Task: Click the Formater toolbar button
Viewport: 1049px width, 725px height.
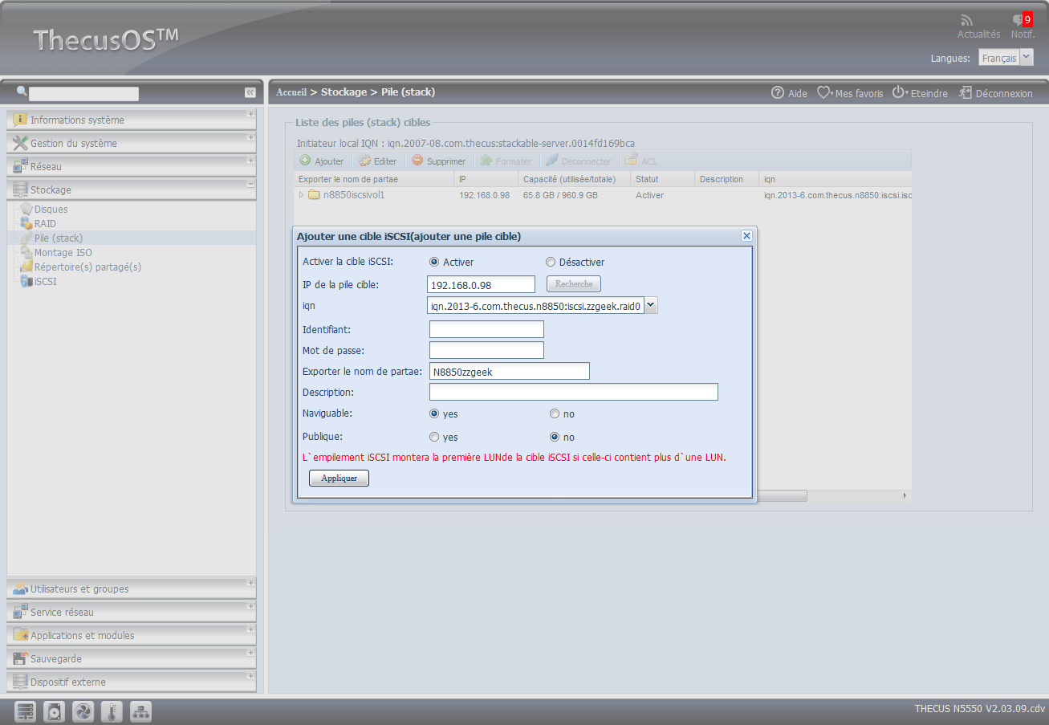Action: [506, 161]
